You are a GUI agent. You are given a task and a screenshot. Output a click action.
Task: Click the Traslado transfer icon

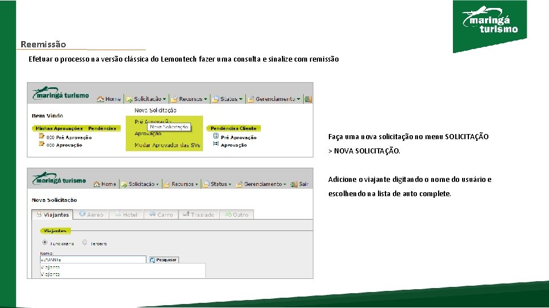click(186, 214)
